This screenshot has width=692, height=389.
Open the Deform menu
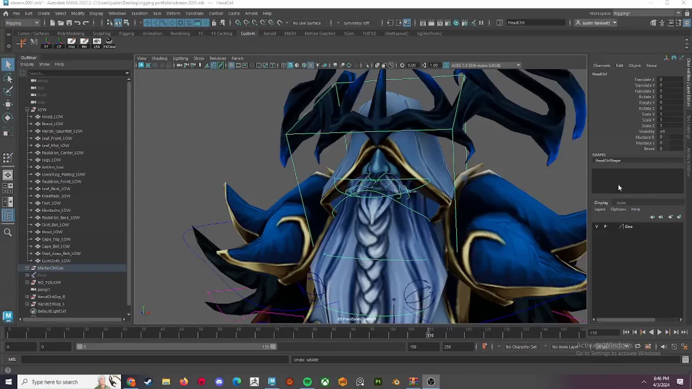[173, 13]
